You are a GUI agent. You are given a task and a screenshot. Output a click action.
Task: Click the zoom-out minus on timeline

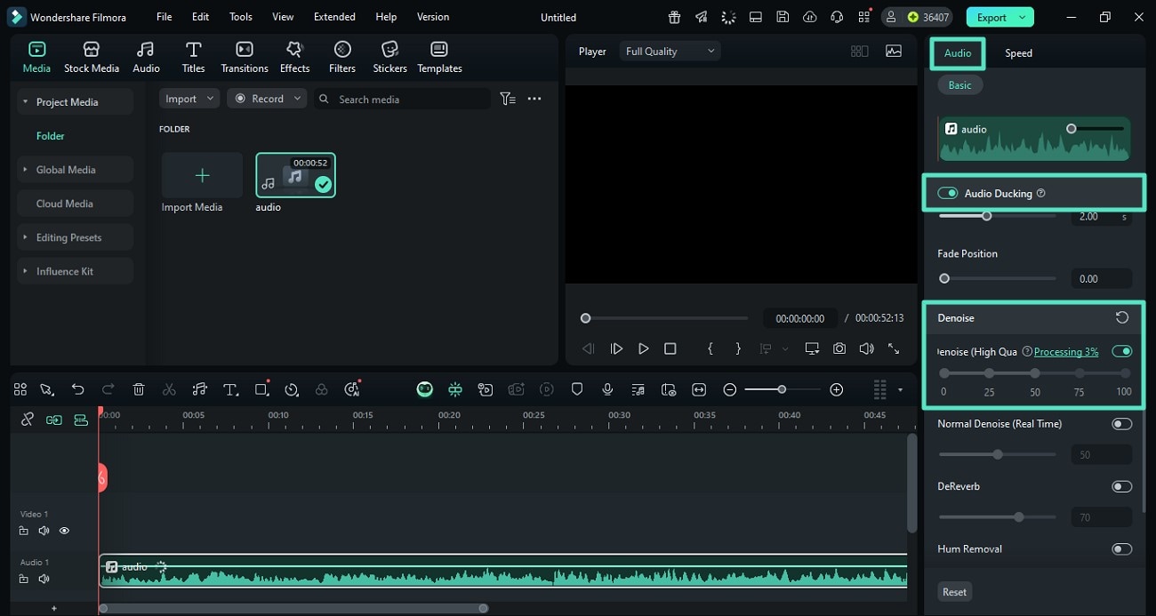729,389
